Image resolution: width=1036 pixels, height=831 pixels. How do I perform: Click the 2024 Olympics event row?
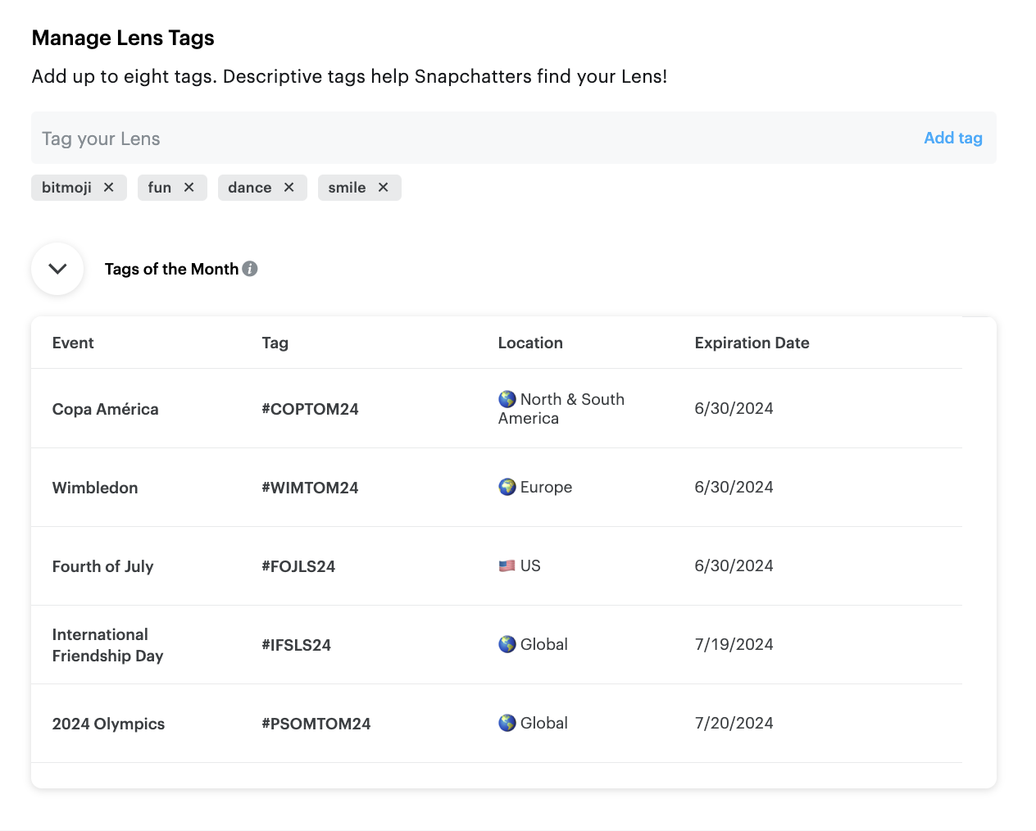(x=108, y=724)
